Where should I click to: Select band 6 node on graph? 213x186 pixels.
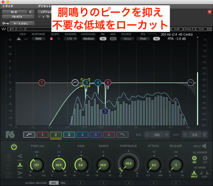tap(108, 83)
